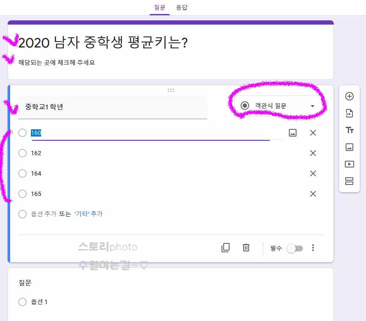The height and width of the screenshot is (321, 366).
Task: Grab the question's drag handle dots
Action: (171, 90)
